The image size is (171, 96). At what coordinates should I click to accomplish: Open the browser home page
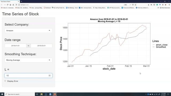[x=10, y=5]
